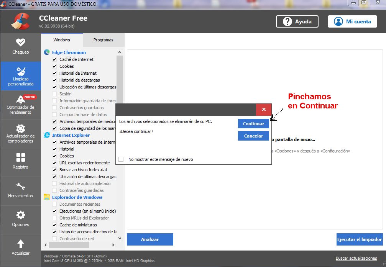The image size is (386, 267).
Task: Select Limpieza personalizada broom icon
Action: 21,71
